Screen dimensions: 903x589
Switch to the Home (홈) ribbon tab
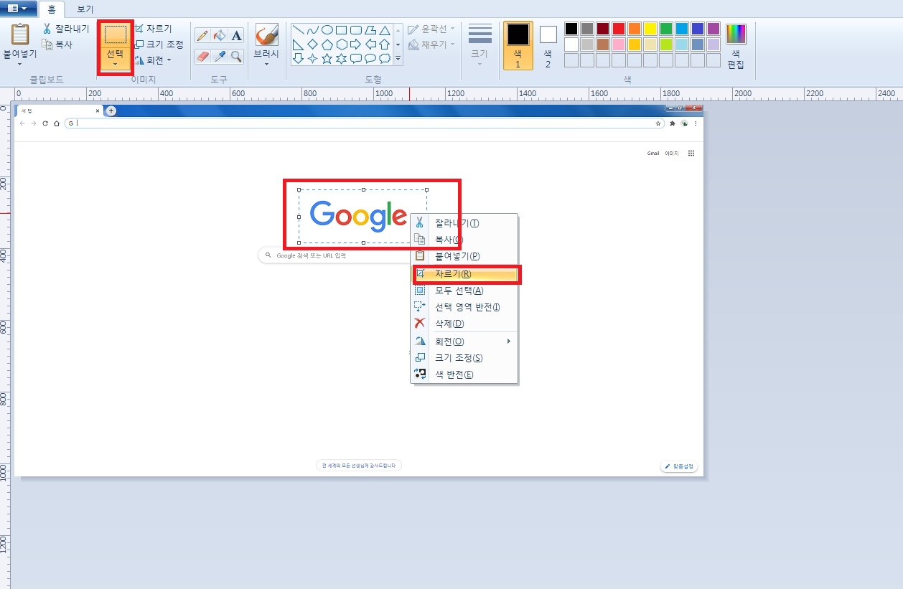(52, 9)
